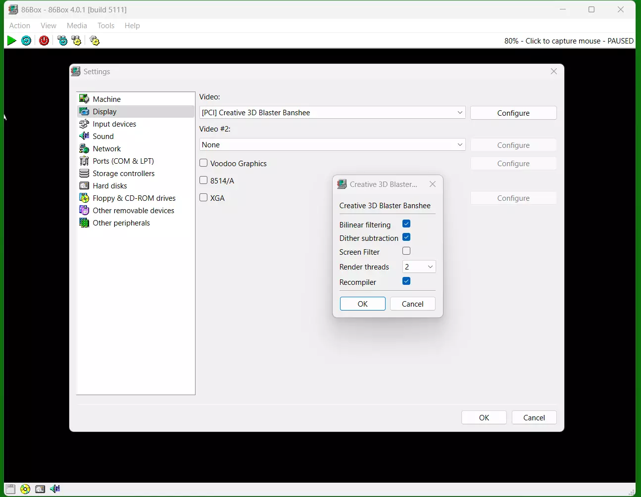This screenshot has height=497, width=641.
Task: Close the Creative 3D Blaster dialog
Action: pyautogui.click(x=433, y=184)
